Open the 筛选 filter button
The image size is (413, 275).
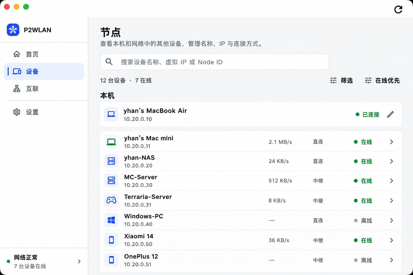tap(341, 81)
